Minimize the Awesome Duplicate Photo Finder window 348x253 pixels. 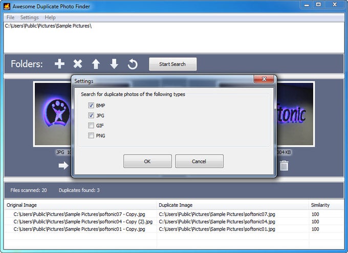[x=307, y=5]
